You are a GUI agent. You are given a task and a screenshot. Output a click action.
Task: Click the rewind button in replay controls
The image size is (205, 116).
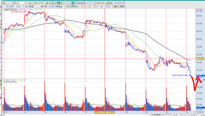tap(154, 115)
